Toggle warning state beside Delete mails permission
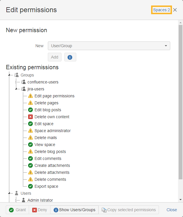This screenshot has width=183, height=217. [x=30, y=138]
